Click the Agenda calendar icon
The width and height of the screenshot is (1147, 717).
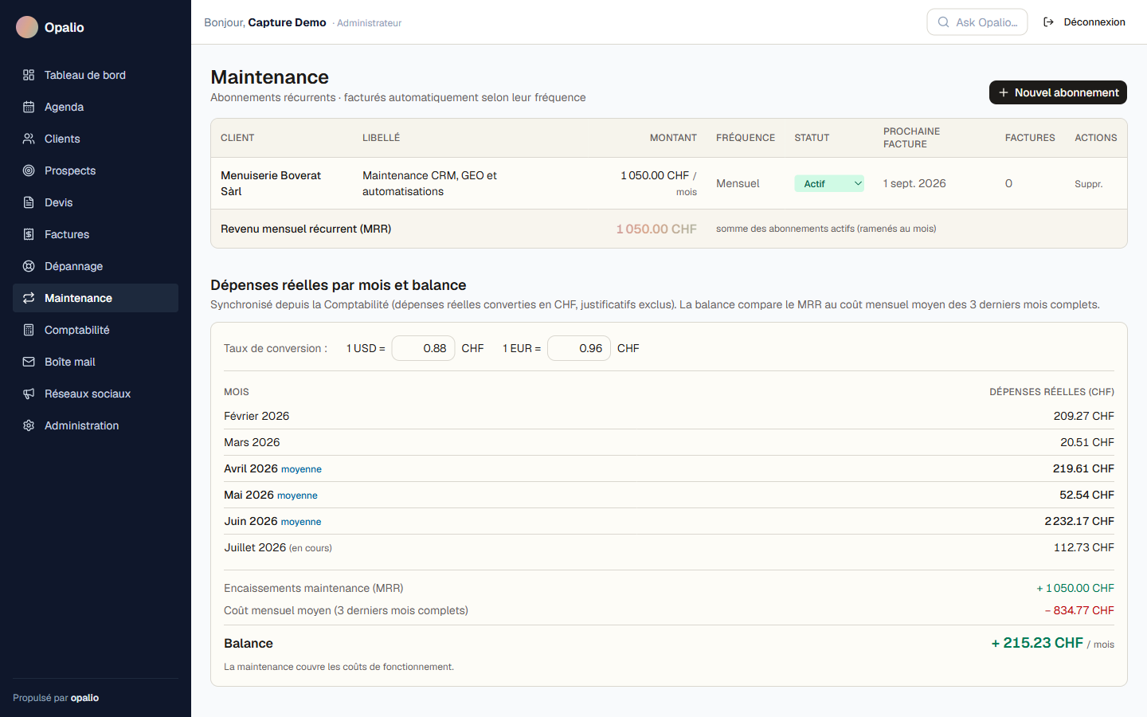tap(29, 107)
